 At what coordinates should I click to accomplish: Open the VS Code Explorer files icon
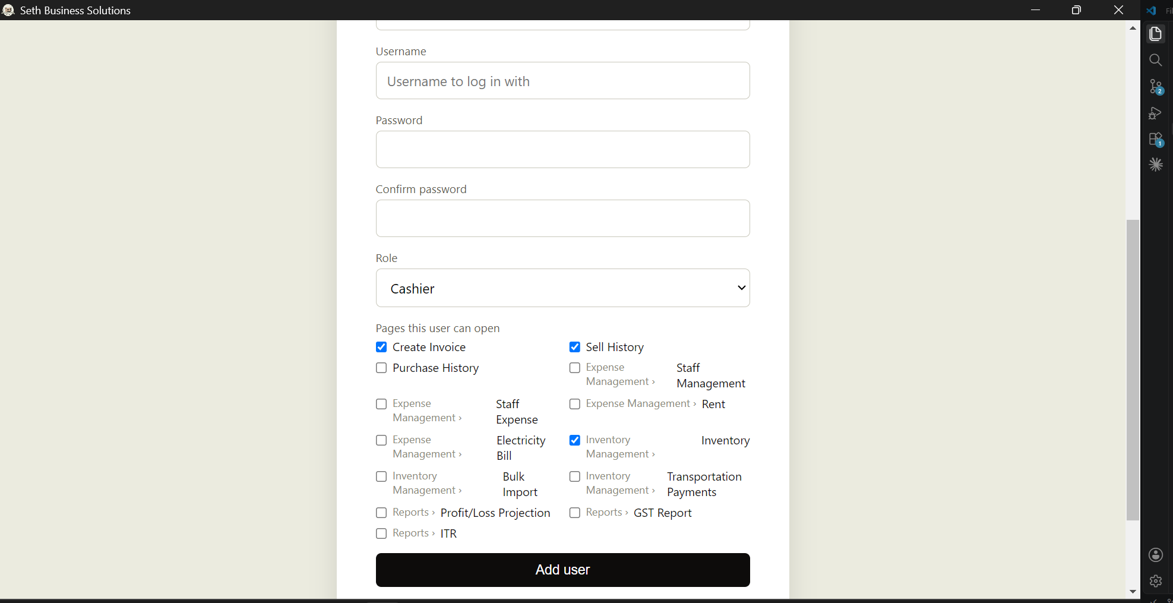click(1155, 34)
